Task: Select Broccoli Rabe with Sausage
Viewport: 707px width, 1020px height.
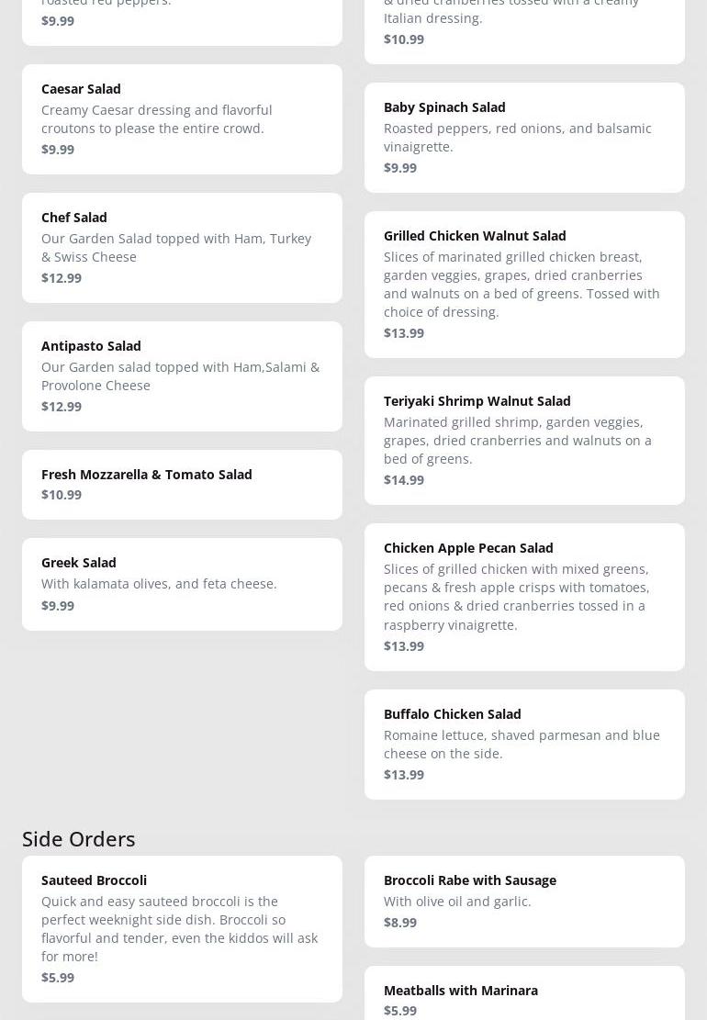Action: (524, 901)
